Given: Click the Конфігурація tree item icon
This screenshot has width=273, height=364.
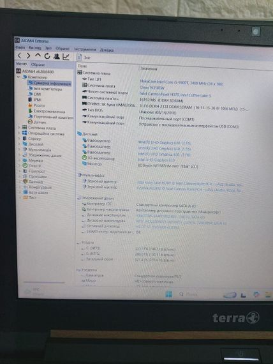Looking at the screenshot, I should 26,187.
